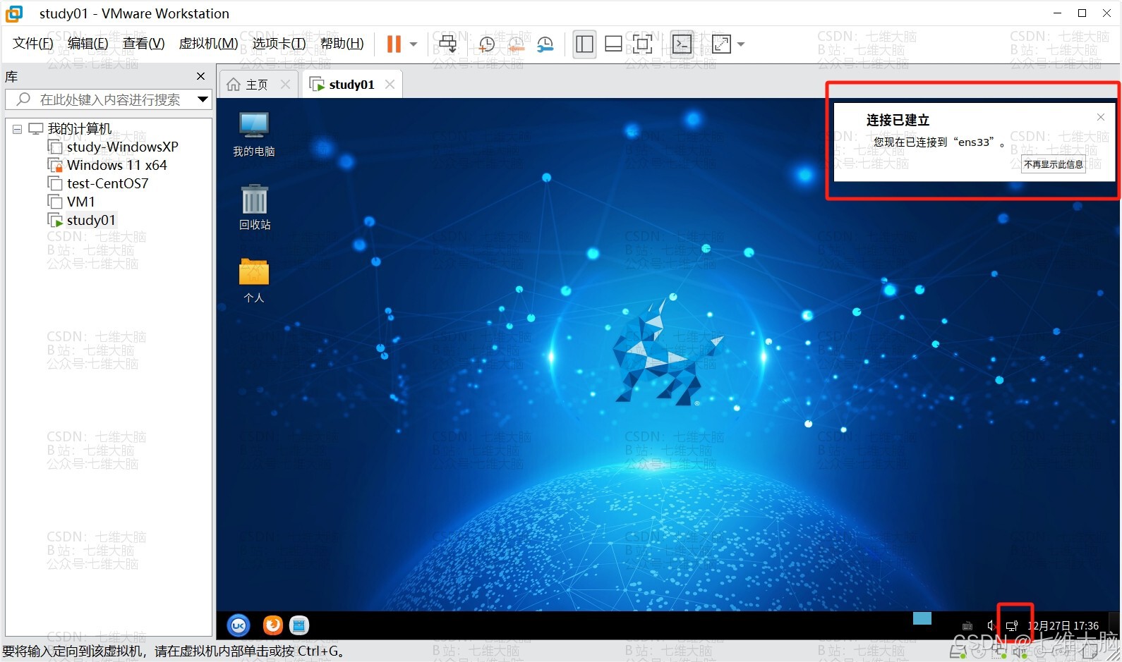
Task: Close the 主页 tab
Action: [285, 84]
